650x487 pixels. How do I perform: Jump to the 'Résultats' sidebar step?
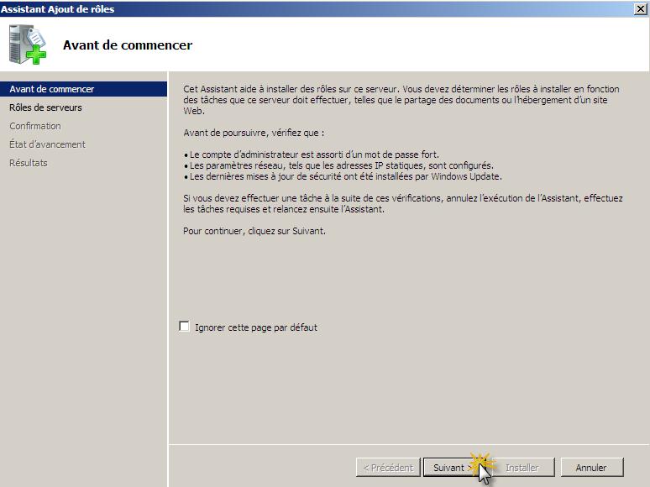(29, 163)
